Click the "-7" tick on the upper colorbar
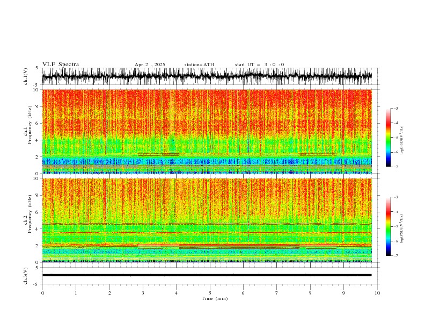This screenshot has width=425, height=329. point(396,167)
